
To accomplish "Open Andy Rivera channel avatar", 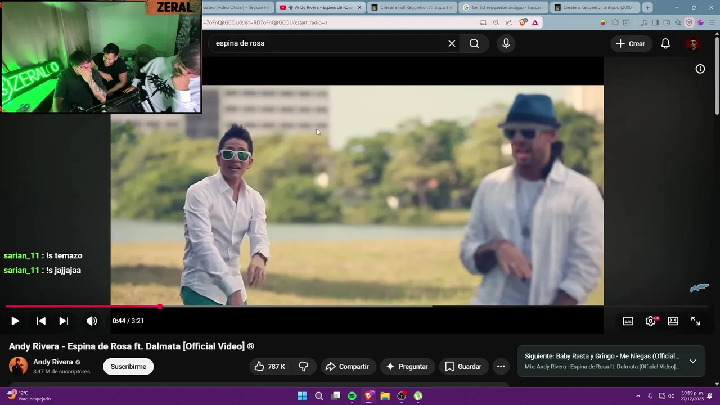I will 18,366.
